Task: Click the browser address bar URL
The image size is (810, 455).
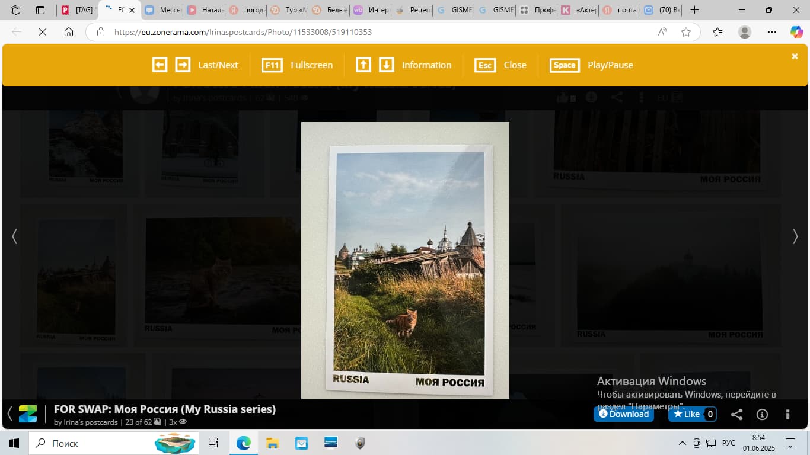Action: (x=243, y=32)
